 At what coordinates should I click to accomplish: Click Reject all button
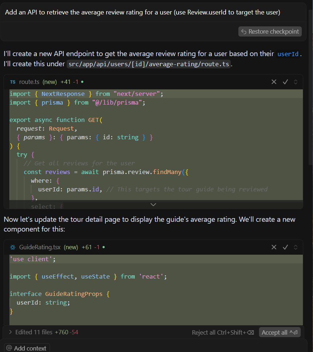pyautogui.click(x=223, y=332)
